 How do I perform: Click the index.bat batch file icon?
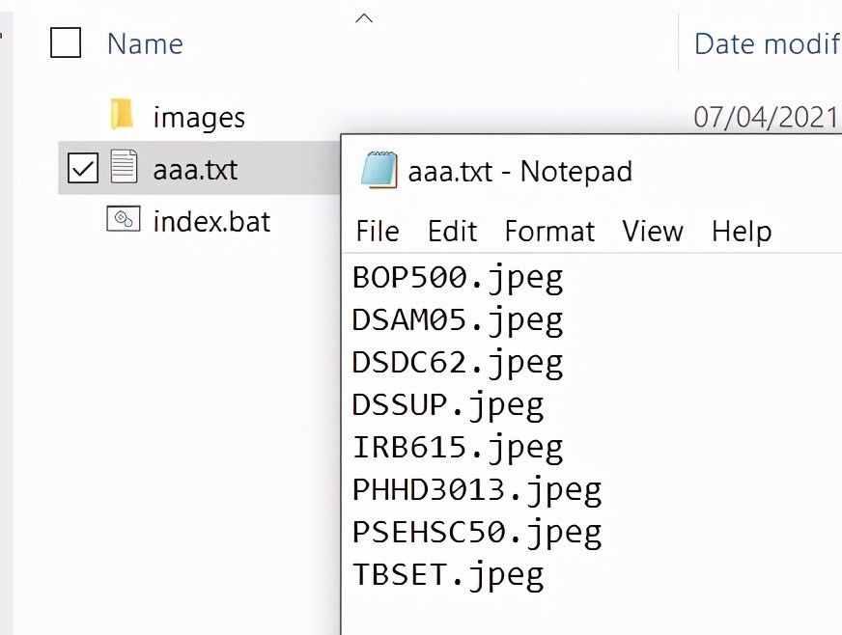tap(124, 219)
